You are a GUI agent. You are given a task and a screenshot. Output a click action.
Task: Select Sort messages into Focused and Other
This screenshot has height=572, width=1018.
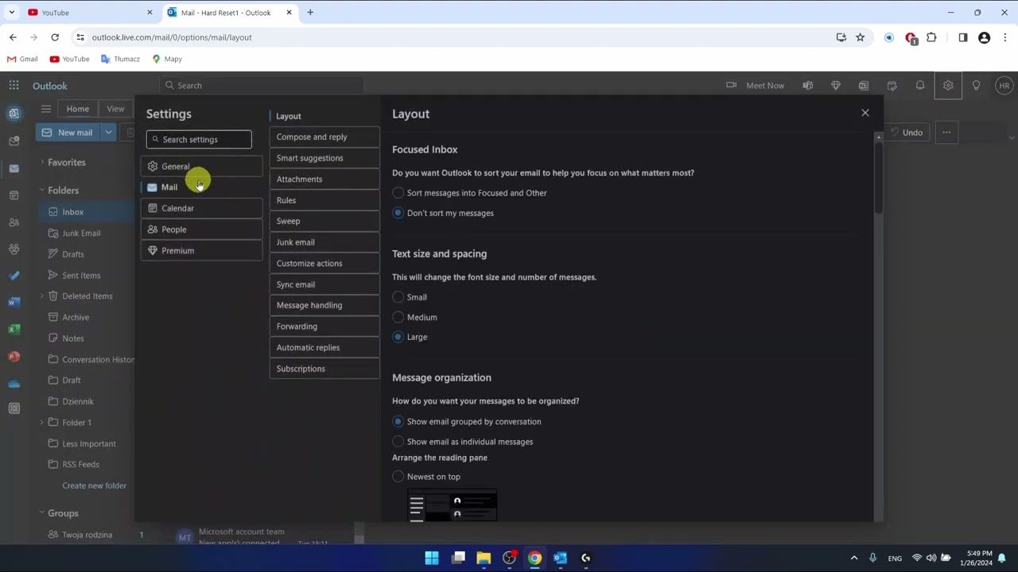398,193
